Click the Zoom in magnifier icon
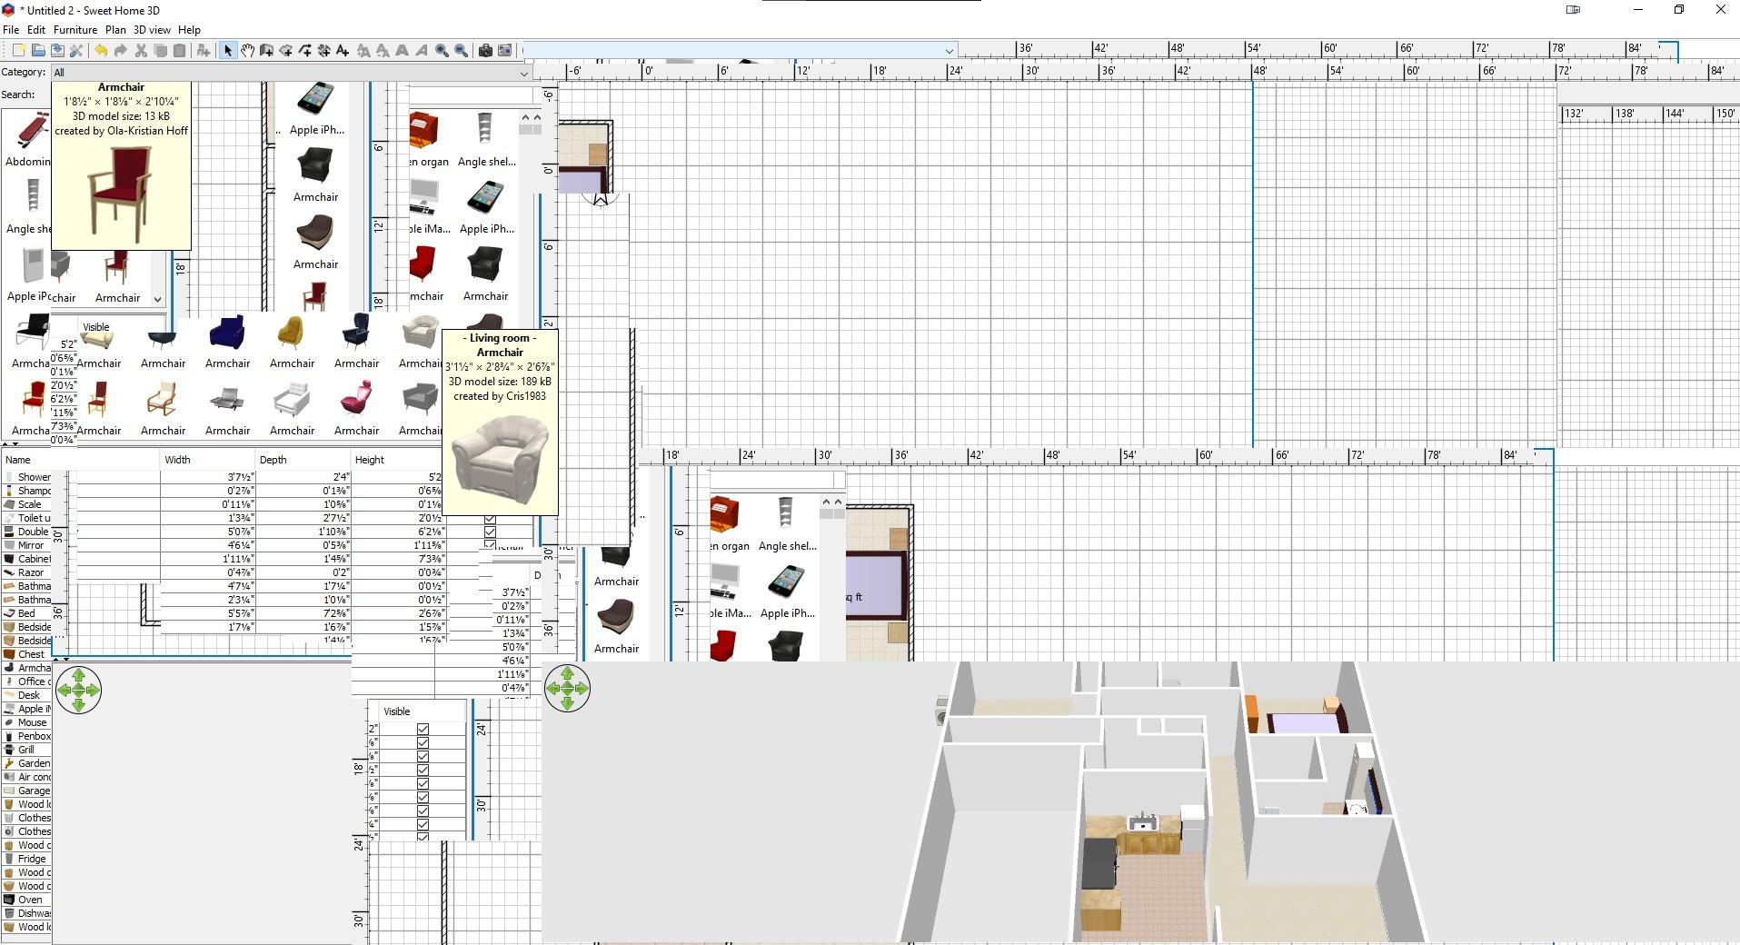 (x=442, y=51)
